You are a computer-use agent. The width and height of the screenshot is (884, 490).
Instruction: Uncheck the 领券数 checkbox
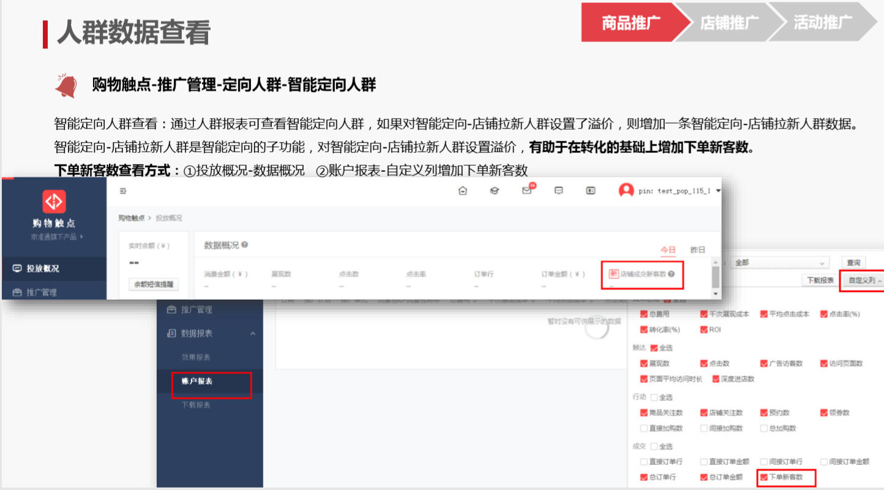(824, 413)
